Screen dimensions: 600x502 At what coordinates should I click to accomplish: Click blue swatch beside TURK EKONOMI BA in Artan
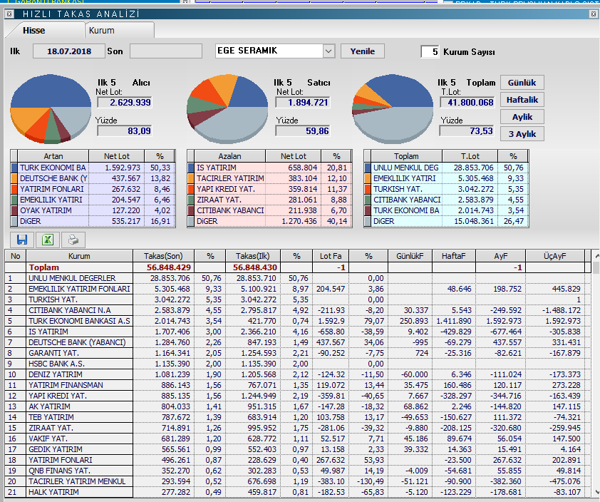14,168
